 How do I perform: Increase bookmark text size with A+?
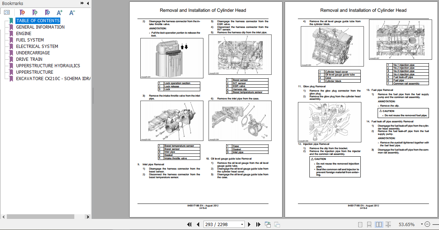pyautogui.click(x=60, y=13)
